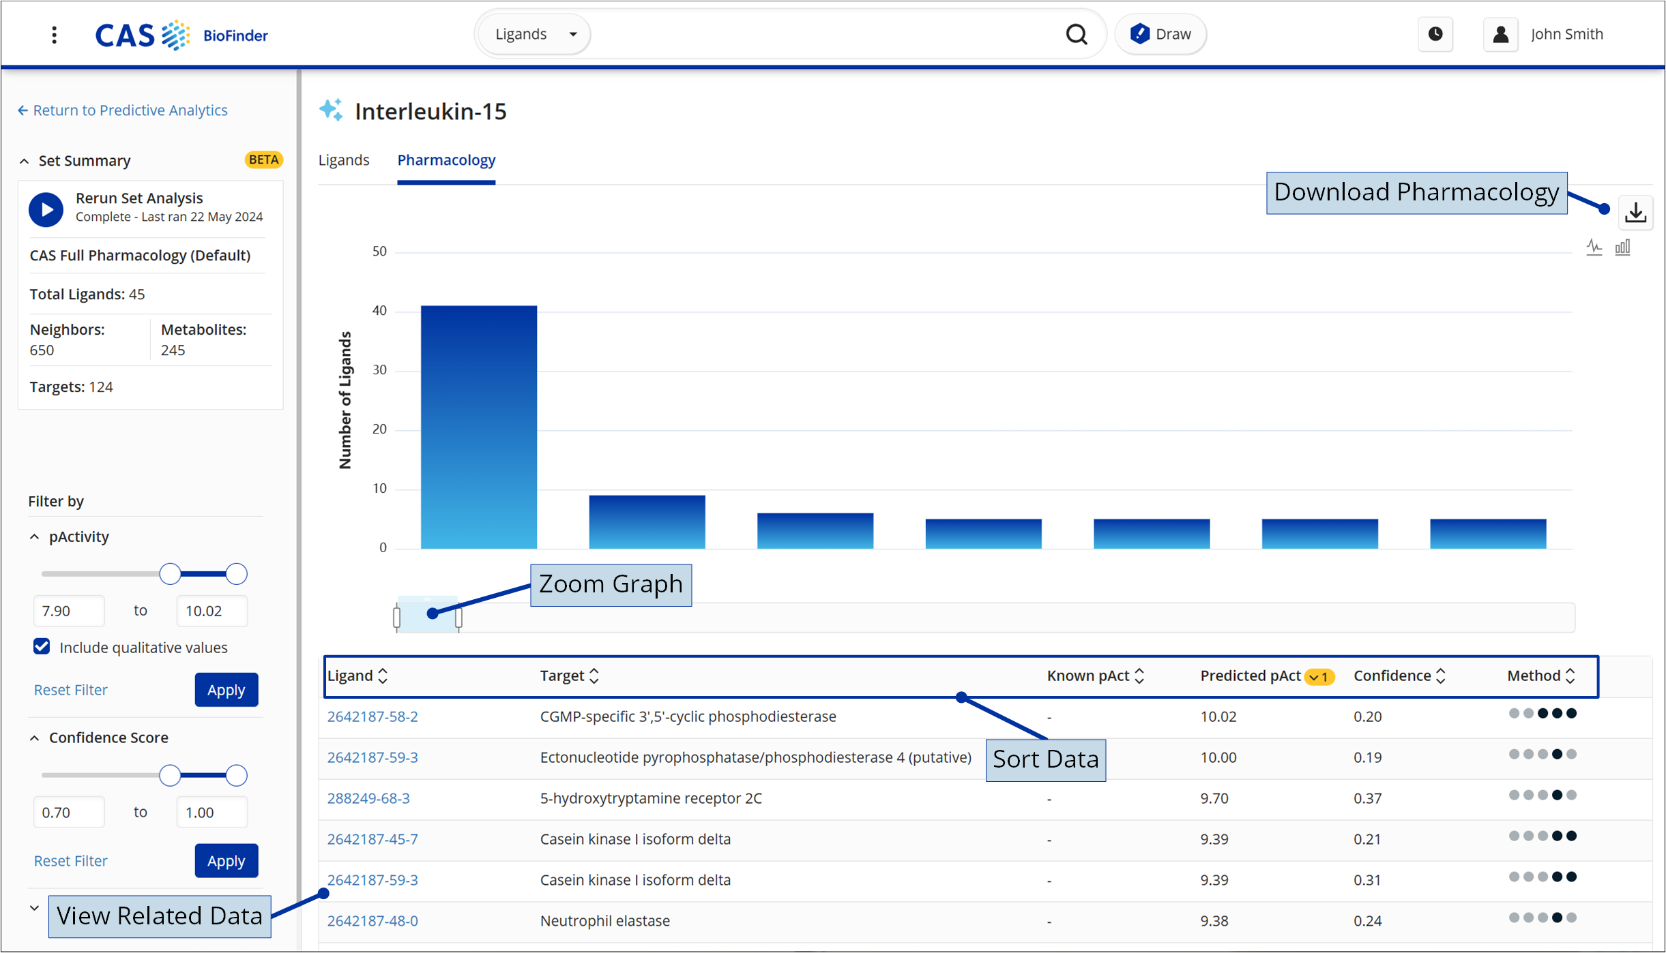Click the Confidence Score minimum 0.70 field
Screen dimensions: 1666x953
(69, 812)
